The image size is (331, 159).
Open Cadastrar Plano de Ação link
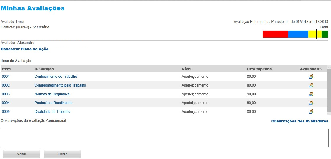pyautogui.click(x=25, y=49)
